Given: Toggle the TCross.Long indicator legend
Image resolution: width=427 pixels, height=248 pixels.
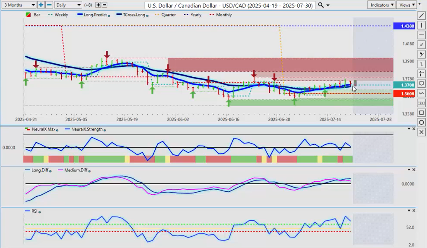Looking at the screenshot, I should tap(133, 15).
